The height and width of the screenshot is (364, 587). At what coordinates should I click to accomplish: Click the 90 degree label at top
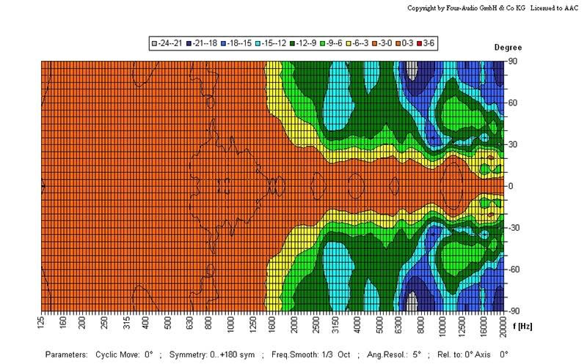click(514, 61)
